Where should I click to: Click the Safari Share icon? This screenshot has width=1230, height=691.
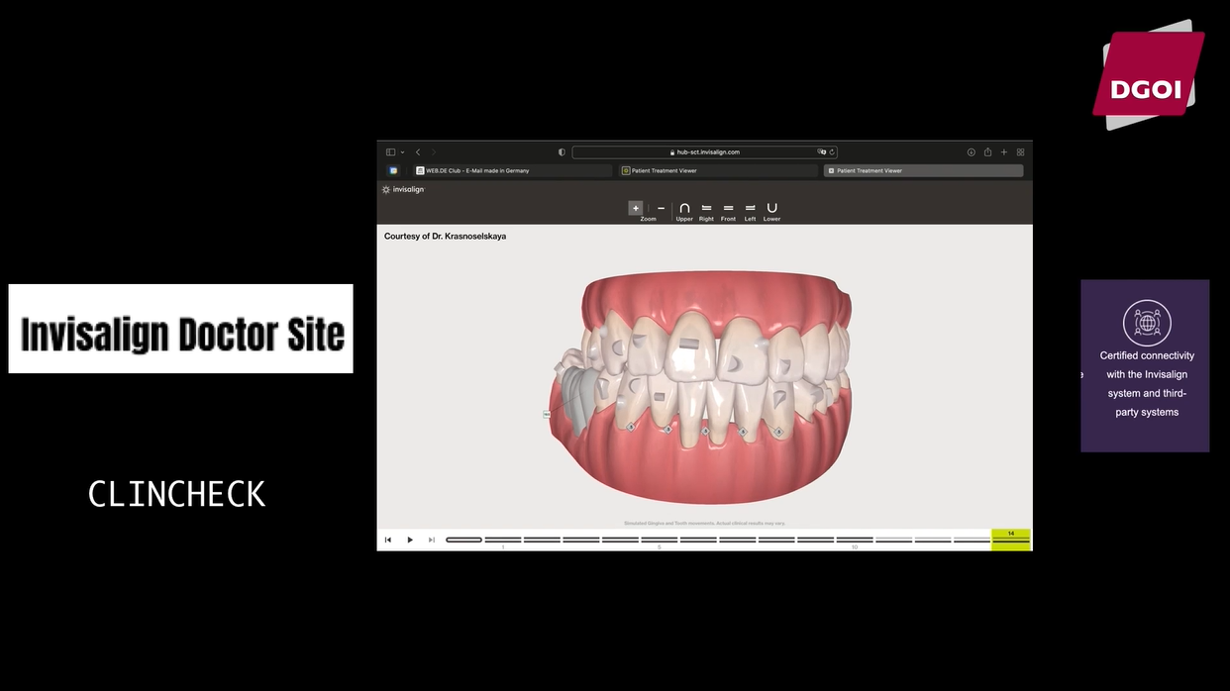pyautogui.click(x=987, y=152)
